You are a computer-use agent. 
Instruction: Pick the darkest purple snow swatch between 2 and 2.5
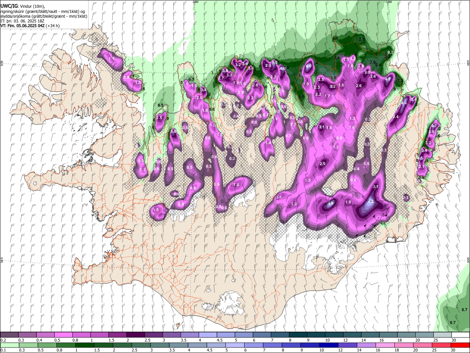(x=135, y=335)
